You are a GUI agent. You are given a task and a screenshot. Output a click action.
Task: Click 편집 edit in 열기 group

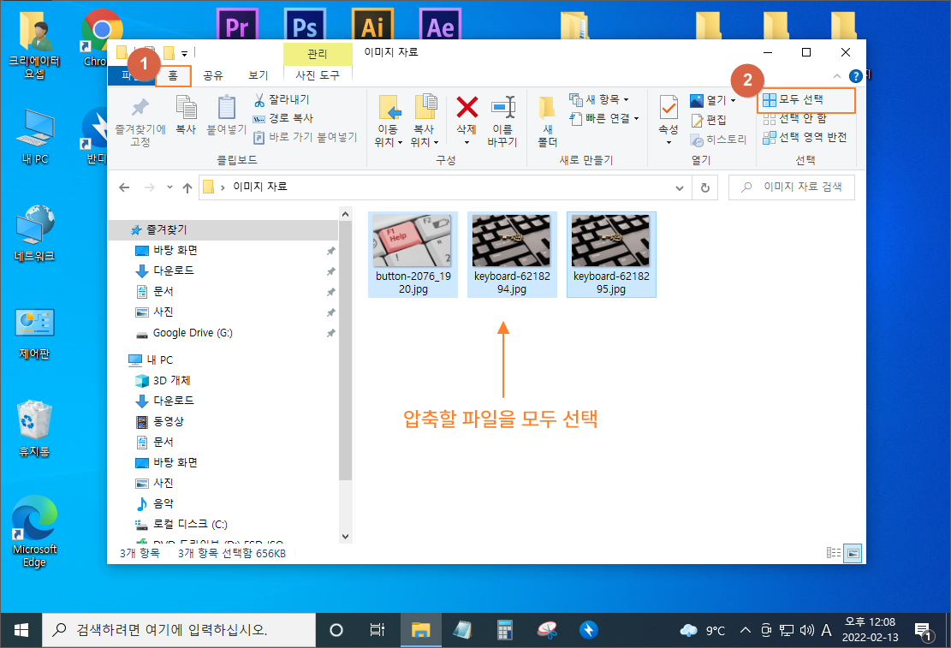[709, 120]
